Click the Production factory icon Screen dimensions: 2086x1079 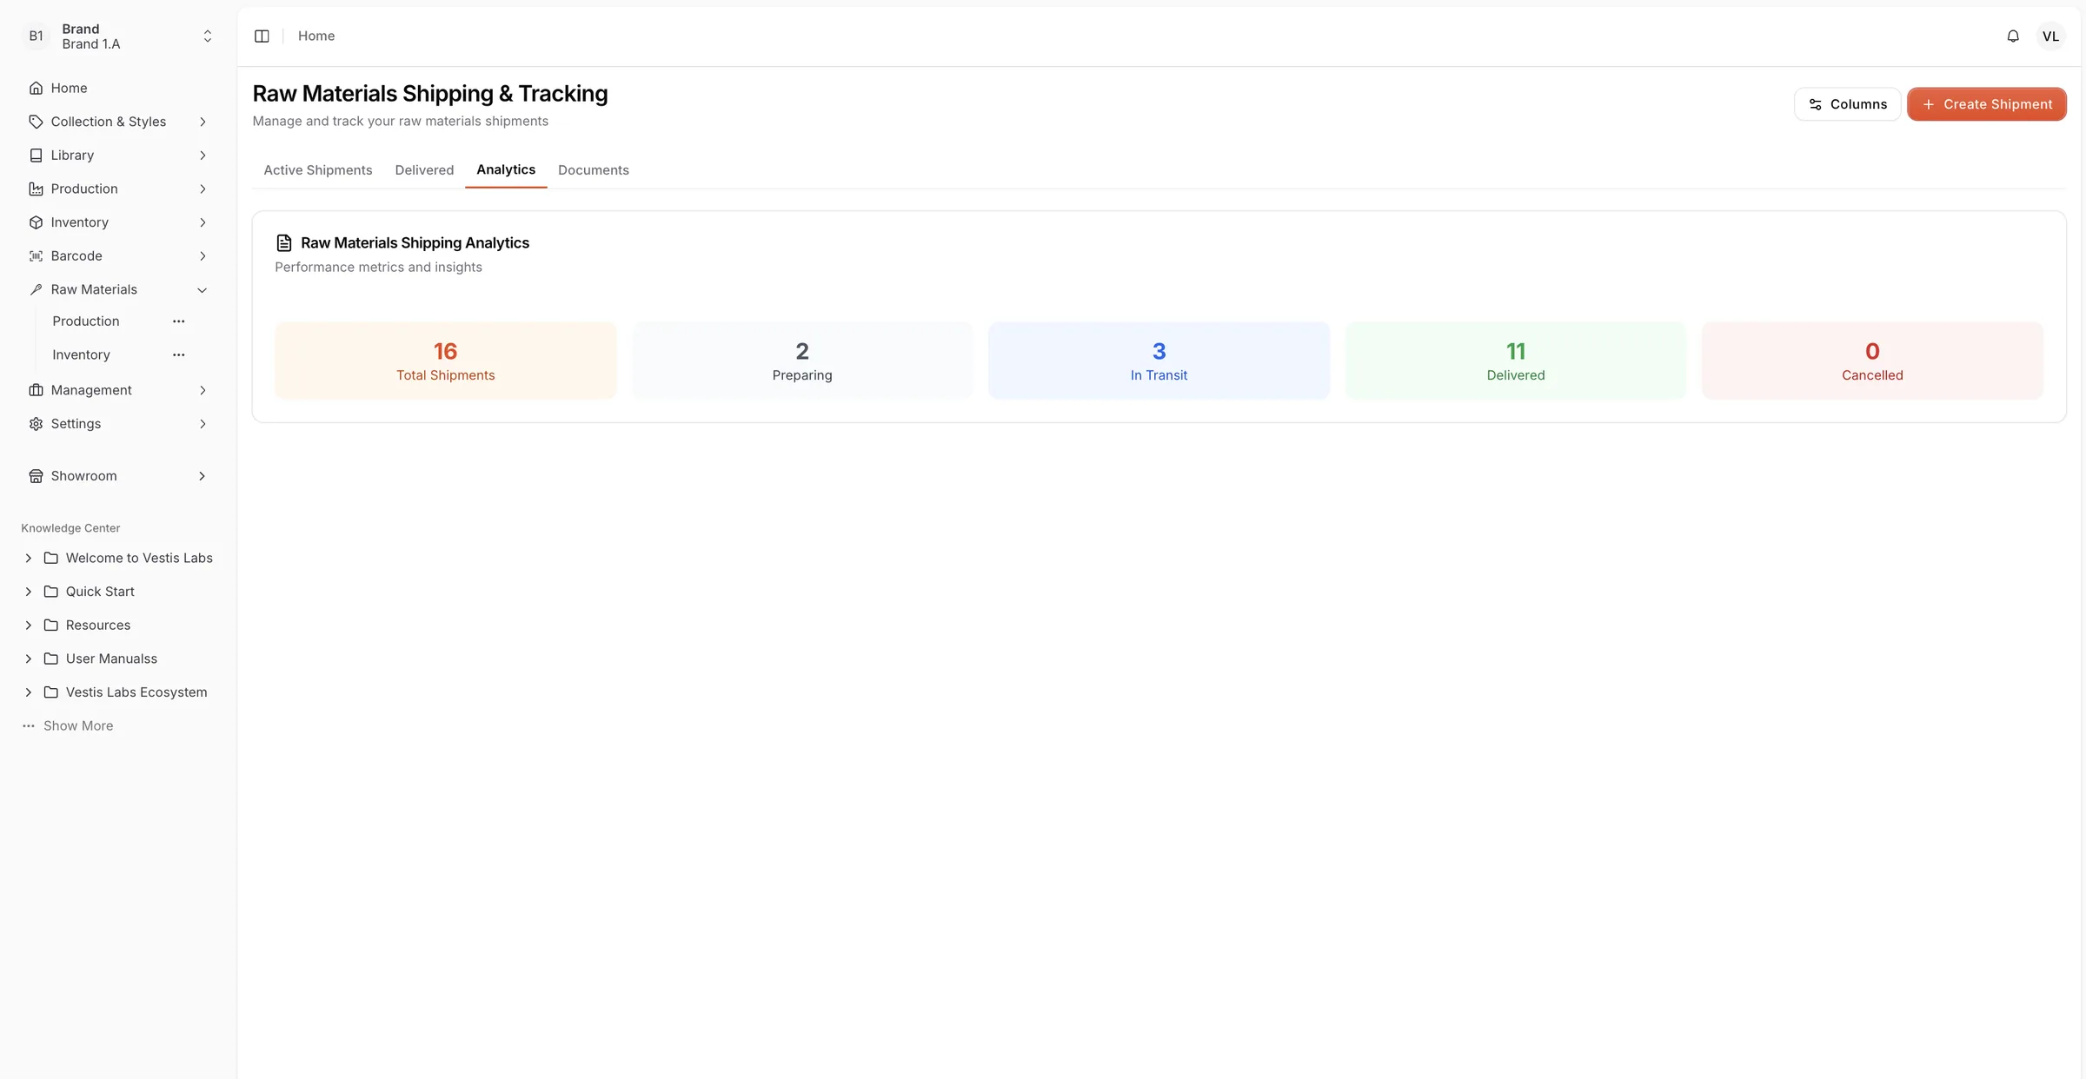36,189
